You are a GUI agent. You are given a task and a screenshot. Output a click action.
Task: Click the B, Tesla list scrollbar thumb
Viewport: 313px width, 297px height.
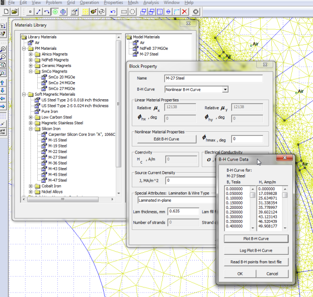(253, 195)
